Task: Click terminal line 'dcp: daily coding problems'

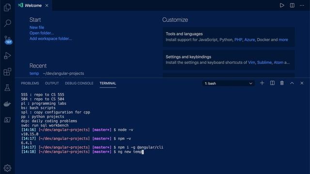Action: [49, 121]
